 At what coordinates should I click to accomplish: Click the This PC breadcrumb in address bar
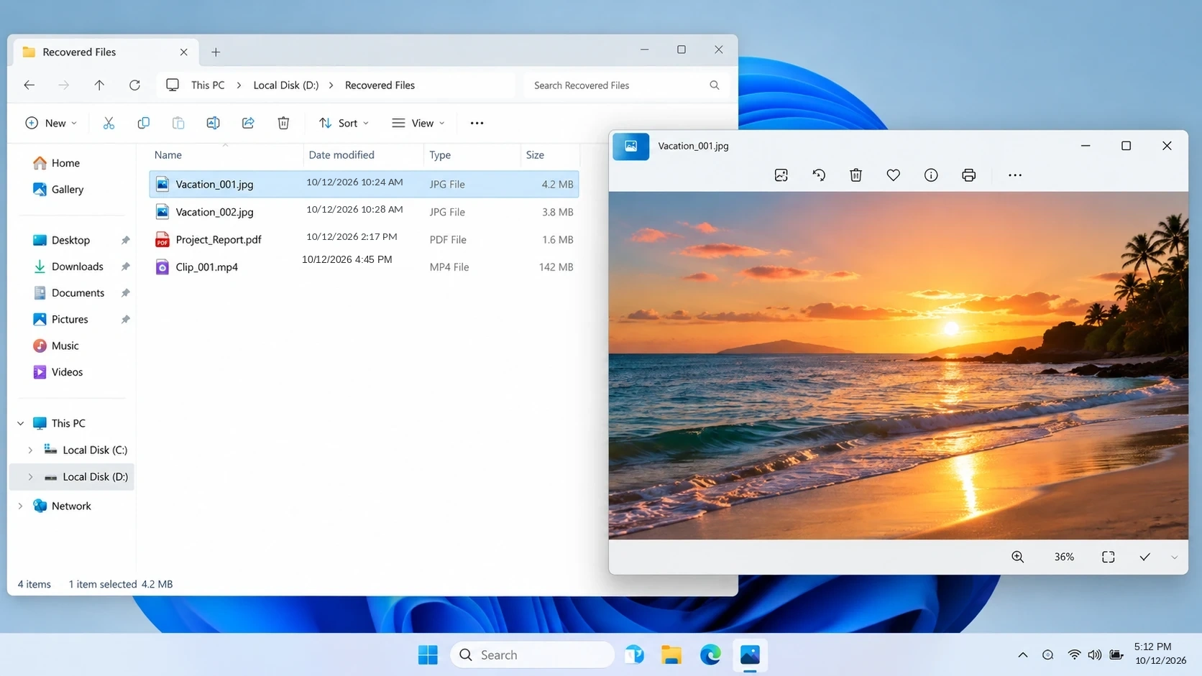pos(208,85)
